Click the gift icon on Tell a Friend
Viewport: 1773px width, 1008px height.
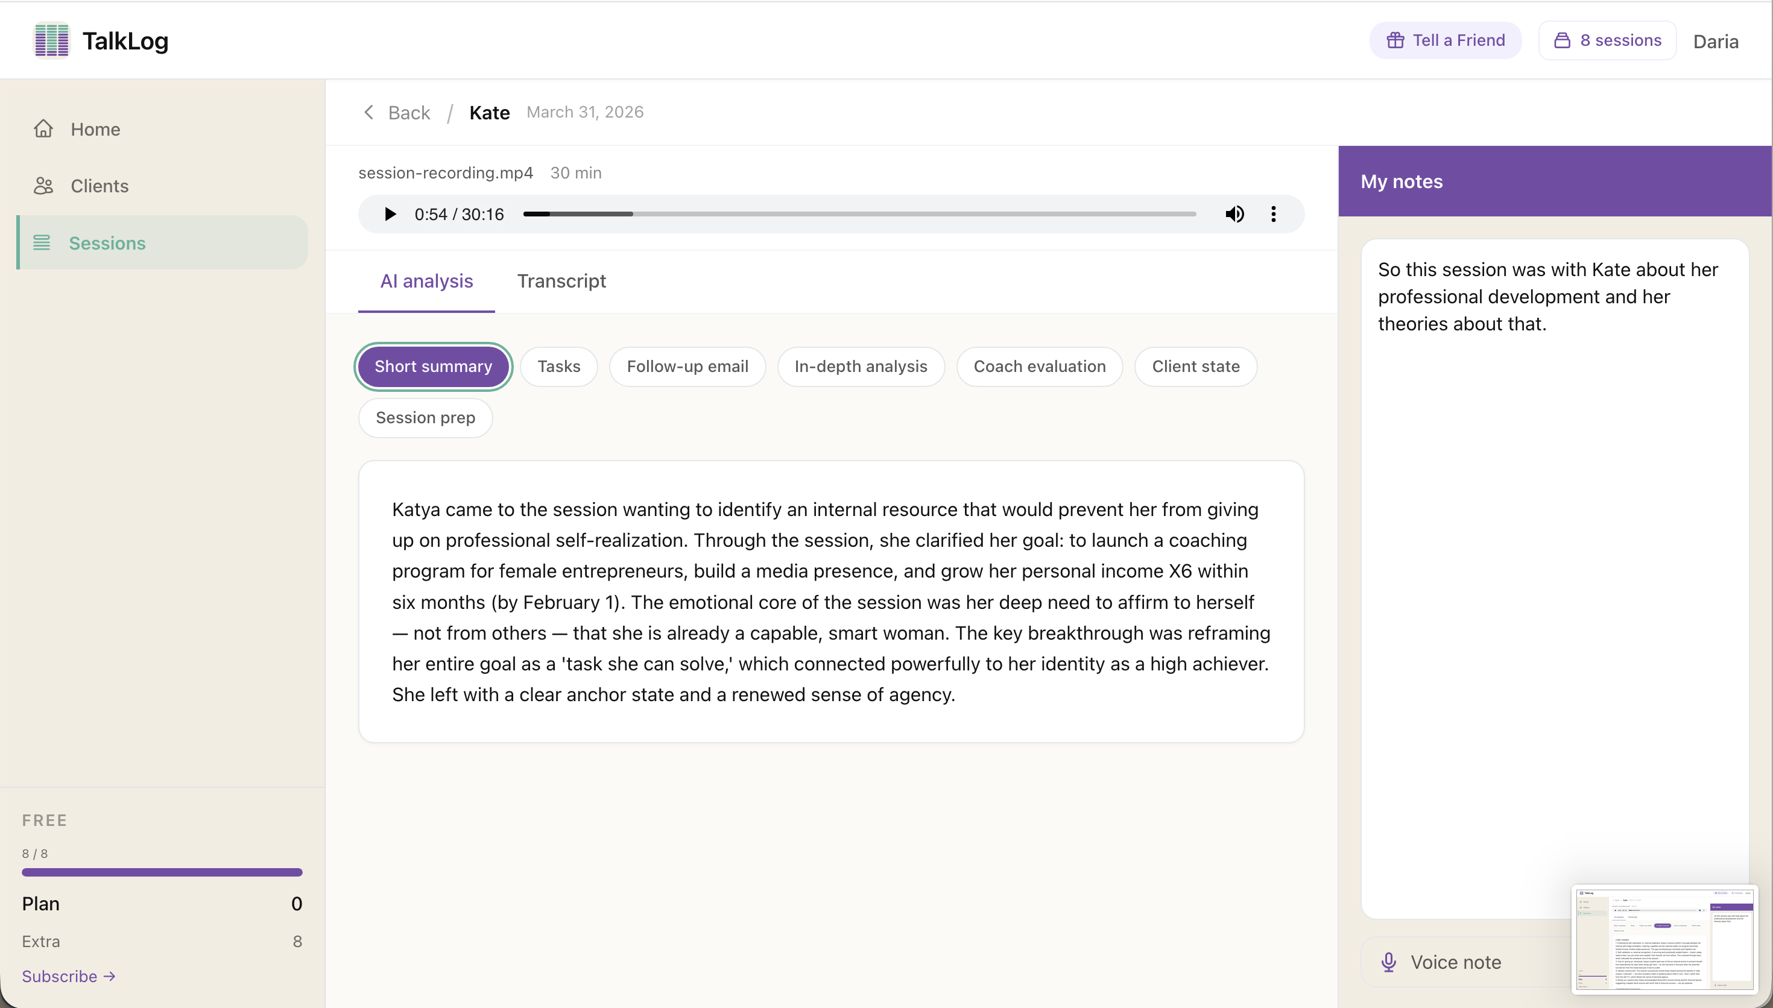[1395, 40]
